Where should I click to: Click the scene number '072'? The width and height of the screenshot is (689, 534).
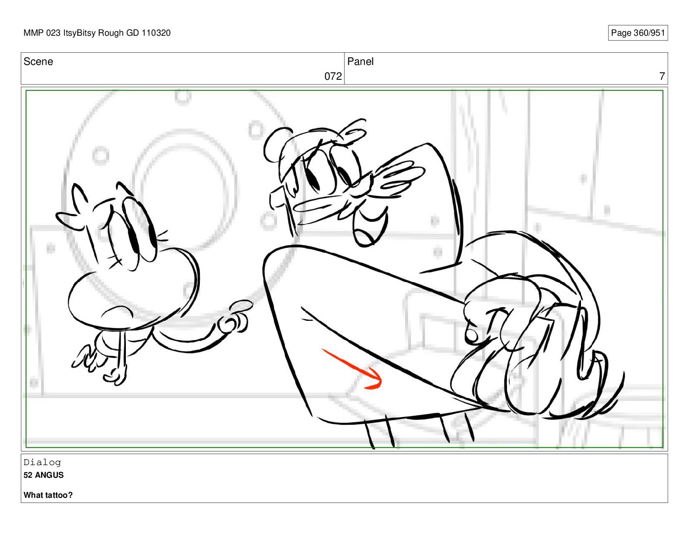[x=333, y=76]
